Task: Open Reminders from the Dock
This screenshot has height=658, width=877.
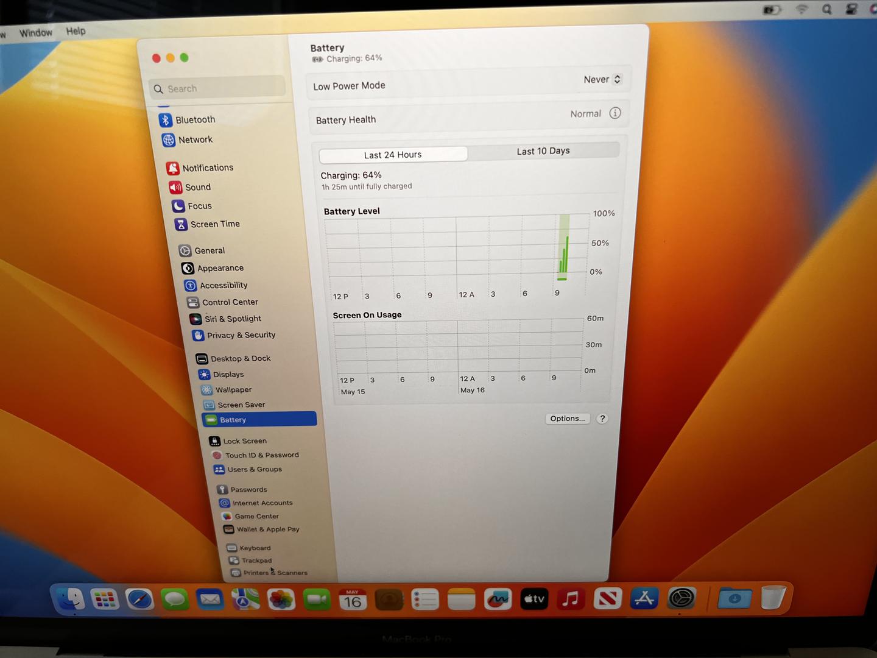Action: 425,600
